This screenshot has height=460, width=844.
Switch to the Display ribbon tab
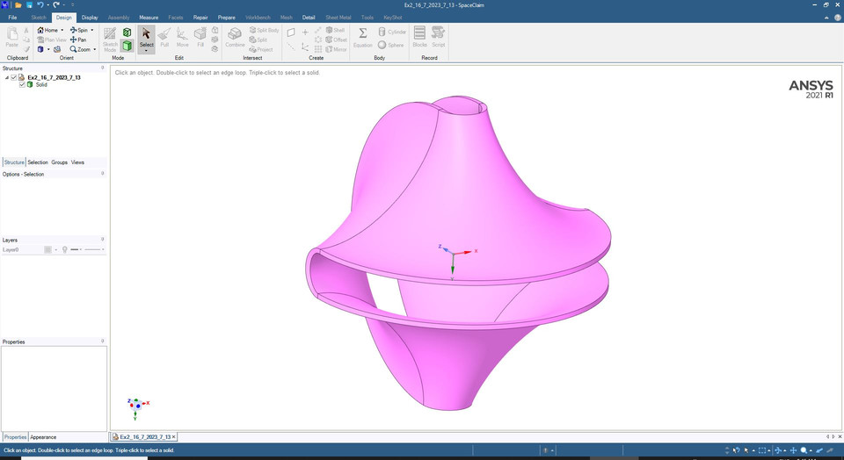pos(90,18)
